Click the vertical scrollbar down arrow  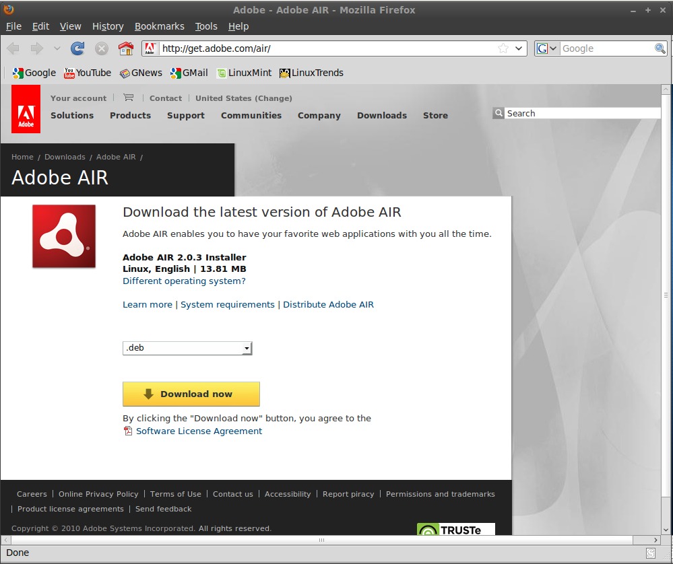pyautogui.click(x=666, y=530)
